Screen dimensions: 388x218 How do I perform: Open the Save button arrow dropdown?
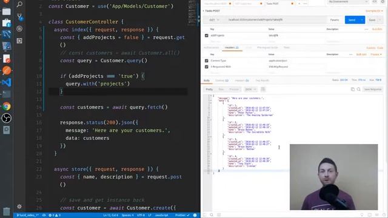tap(380, 20)
